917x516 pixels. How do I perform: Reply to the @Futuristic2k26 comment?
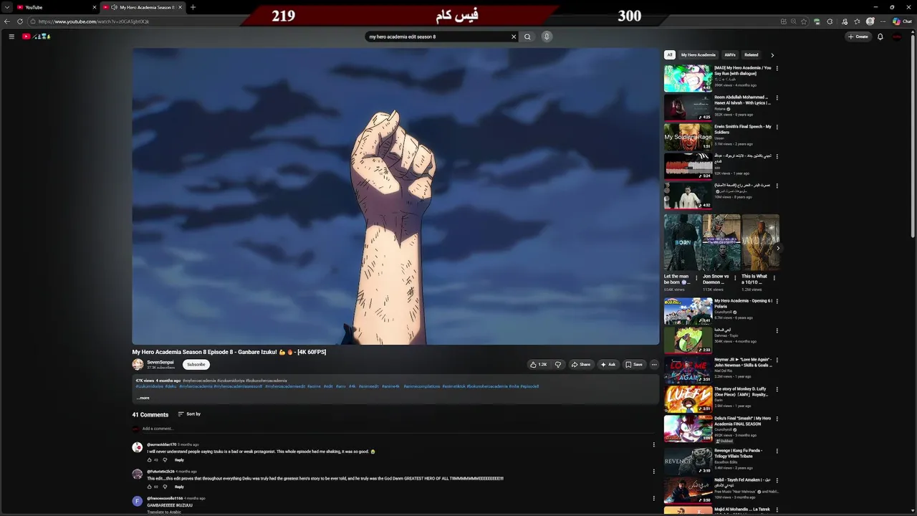179,487
